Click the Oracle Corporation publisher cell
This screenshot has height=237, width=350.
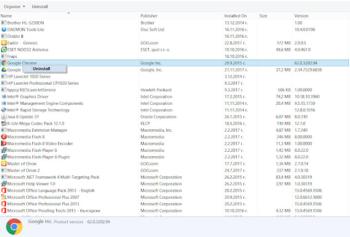coord(158,117)
